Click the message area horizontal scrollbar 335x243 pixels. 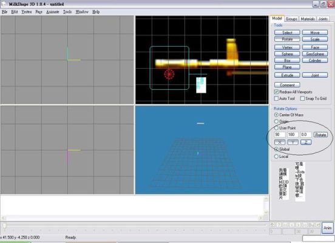(132, 218)
